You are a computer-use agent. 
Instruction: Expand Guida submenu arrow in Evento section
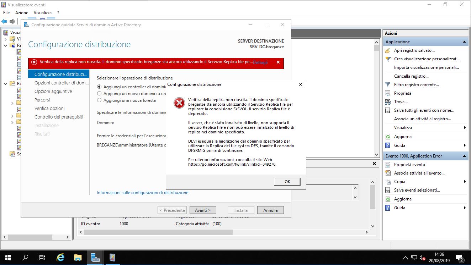tap(465, 208)
